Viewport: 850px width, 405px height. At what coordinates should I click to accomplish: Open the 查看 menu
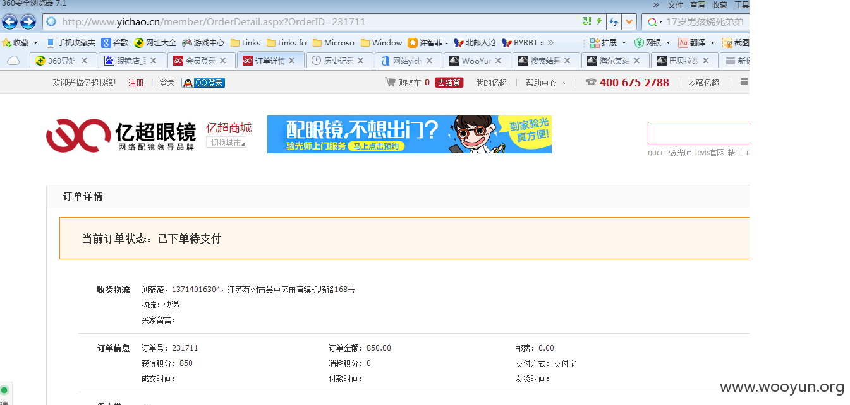tap(698, 5)
